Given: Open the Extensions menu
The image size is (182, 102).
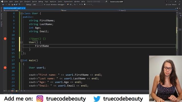Looking at the screenshot, I should click(x=68, y=2).
